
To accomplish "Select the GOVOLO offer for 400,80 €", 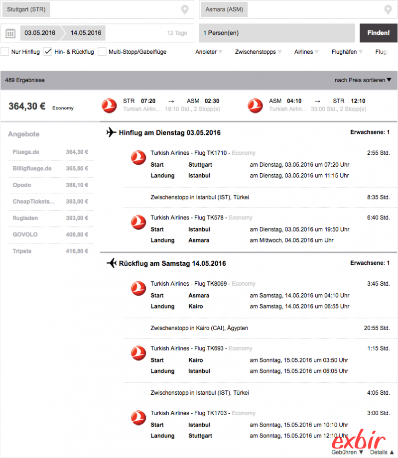I will click(x=50, y=234).
